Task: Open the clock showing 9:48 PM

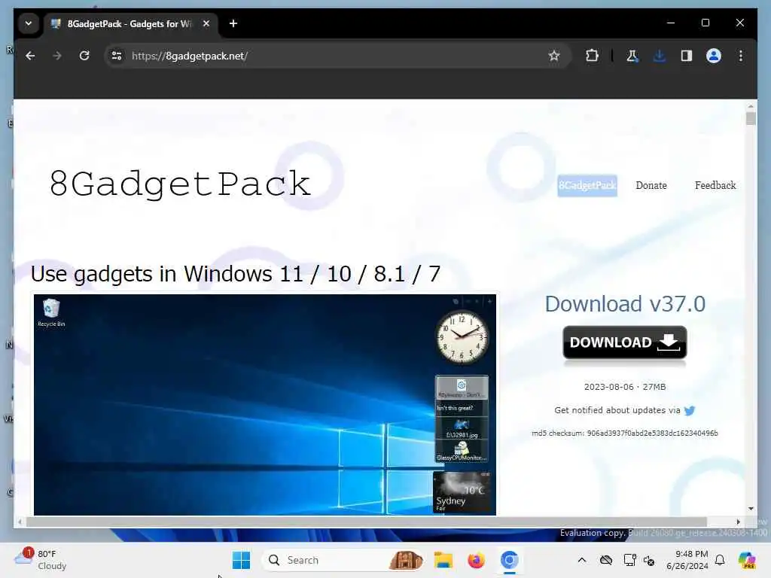Action: pos(687,560)
